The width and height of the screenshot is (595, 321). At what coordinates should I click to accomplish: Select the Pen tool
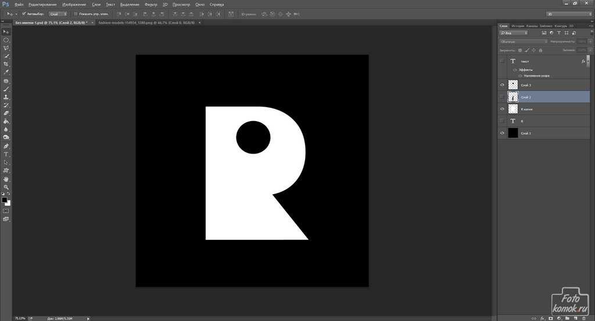click(x=6, y=146)
